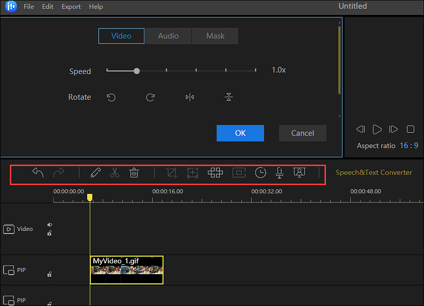Click the Cancel button

coord(303,133)
